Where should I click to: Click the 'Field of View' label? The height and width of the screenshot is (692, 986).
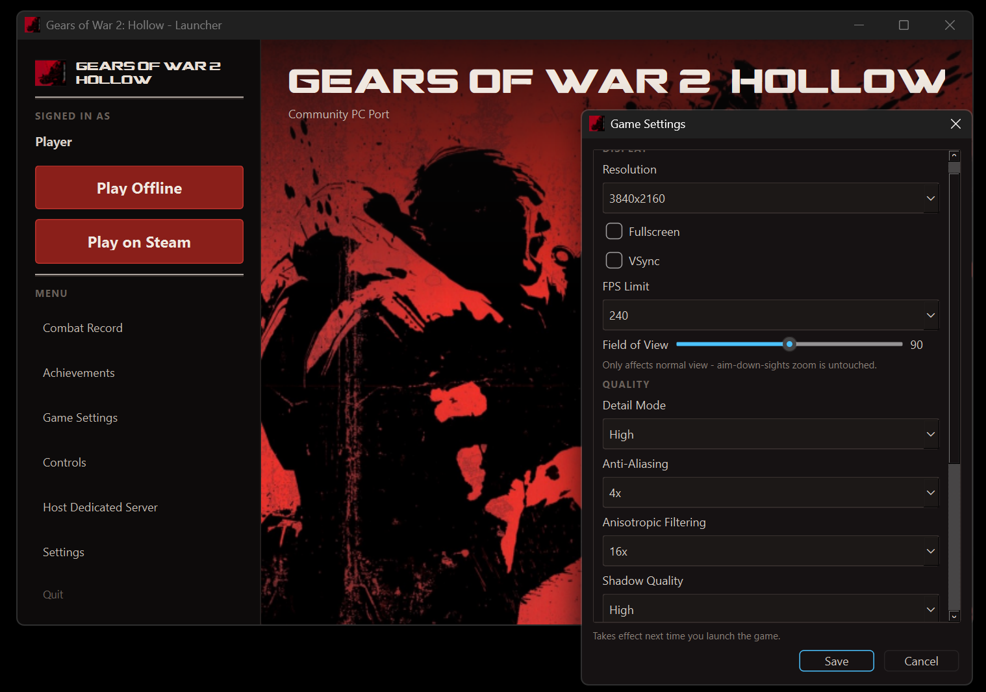[x=635, y=345]
